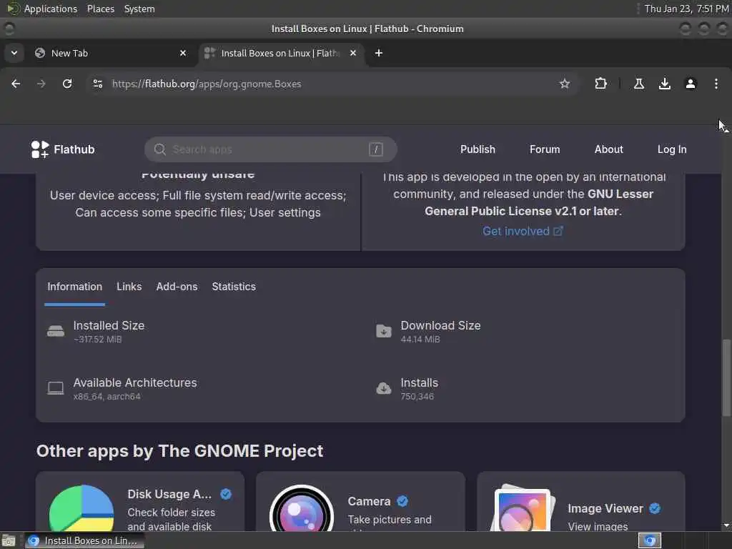Click the Get involved link

coord(523,231)
